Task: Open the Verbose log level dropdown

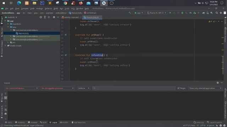Action: coord(84,88)
